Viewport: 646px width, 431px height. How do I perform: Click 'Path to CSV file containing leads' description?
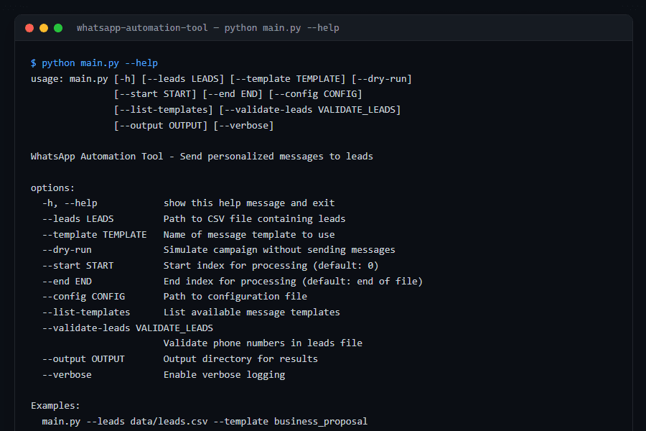(255, 219)
